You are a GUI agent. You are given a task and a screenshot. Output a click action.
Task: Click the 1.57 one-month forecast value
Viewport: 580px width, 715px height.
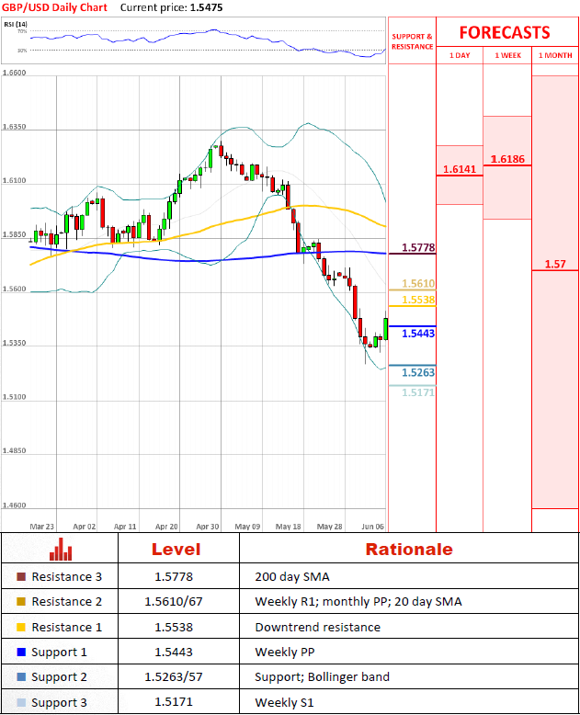coord(555,264)
